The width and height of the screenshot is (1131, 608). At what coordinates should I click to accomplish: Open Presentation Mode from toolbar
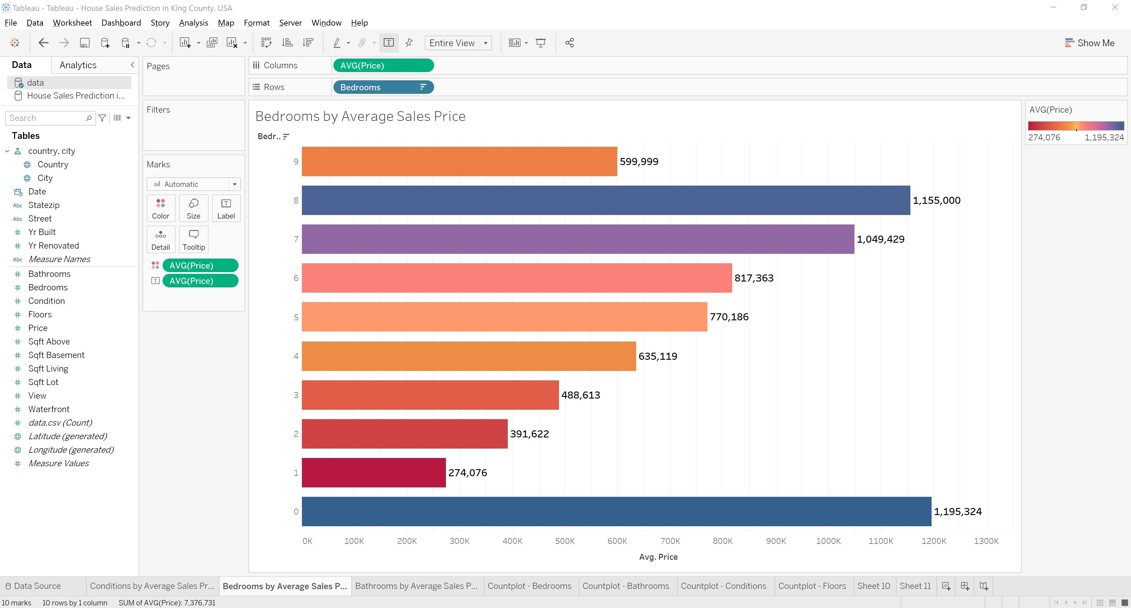(x=541, y=43)
